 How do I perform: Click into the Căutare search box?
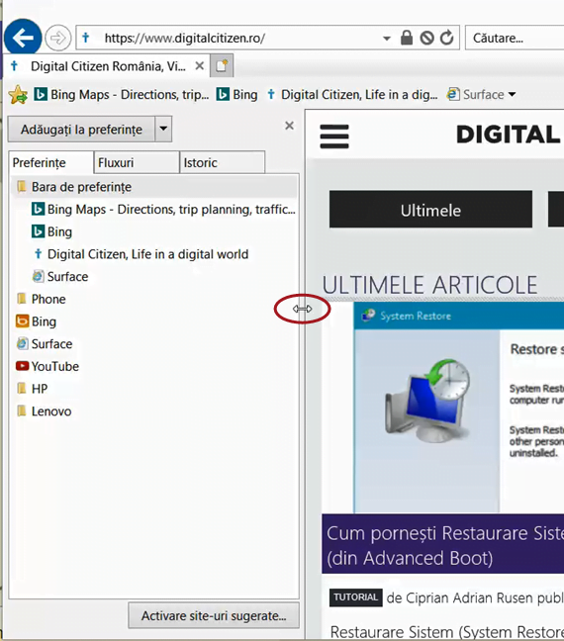coord(515,38)
